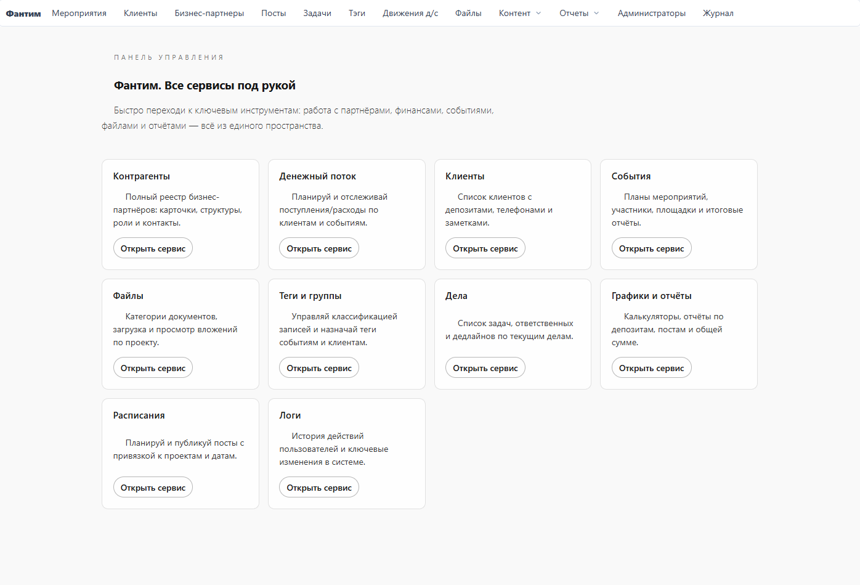The width and height of the screenshot is (860, 585).
Task: Open service in События card
Action: (651, 248)
